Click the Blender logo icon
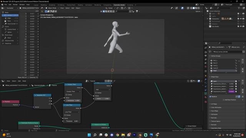 2,5
